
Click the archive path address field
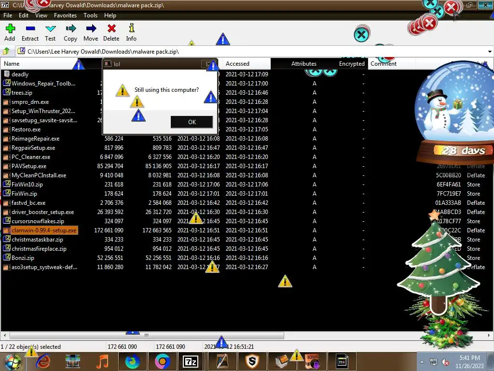251,51
